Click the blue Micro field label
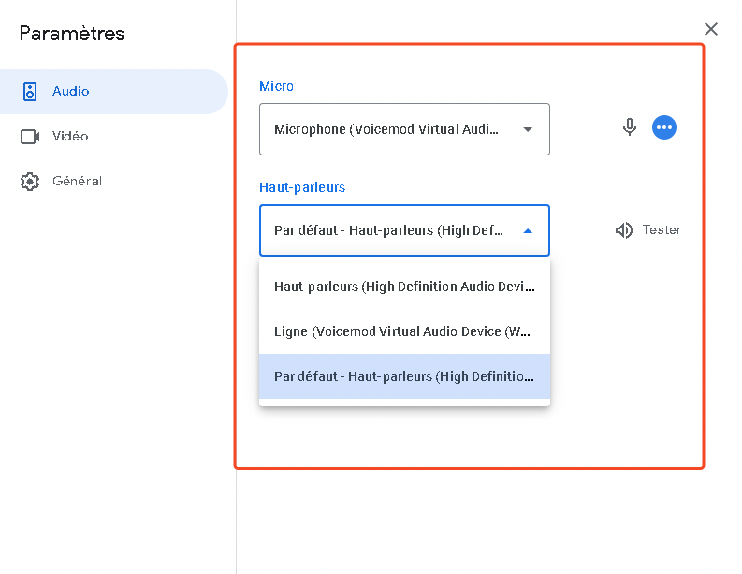 (276, 86)
